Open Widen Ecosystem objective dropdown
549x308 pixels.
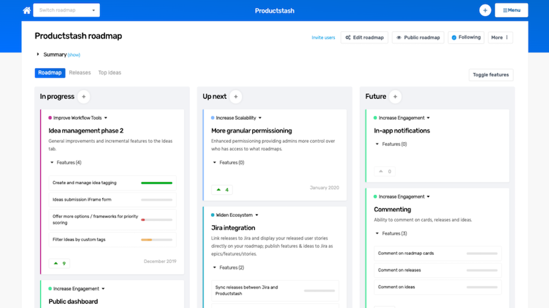[x=257, y=216]
